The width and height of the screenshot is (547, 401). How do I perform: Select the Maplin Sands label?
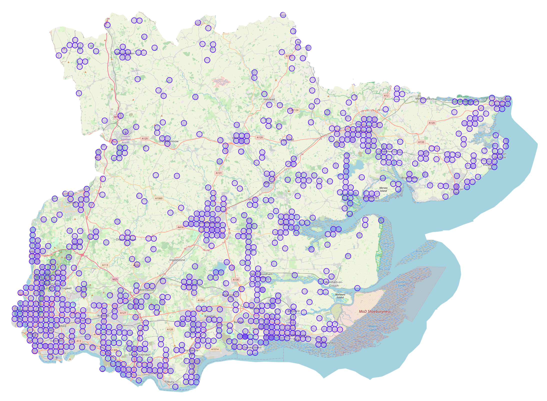tap(373, 328)
